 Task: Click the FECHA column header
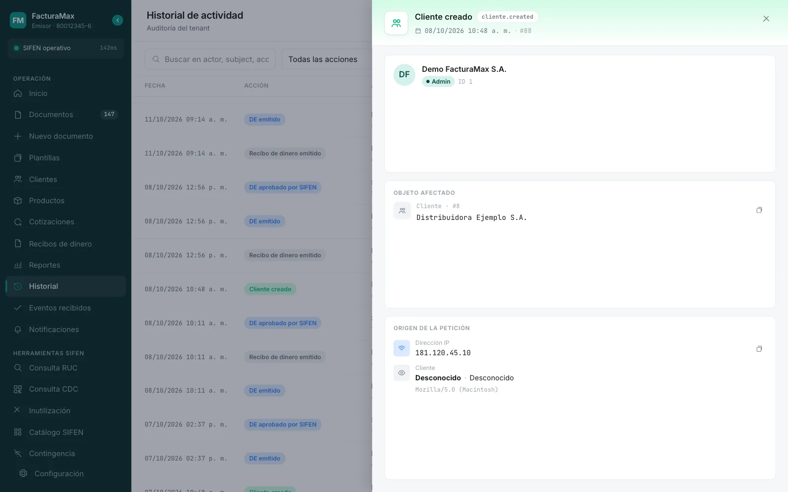click(x=155, y=86)
